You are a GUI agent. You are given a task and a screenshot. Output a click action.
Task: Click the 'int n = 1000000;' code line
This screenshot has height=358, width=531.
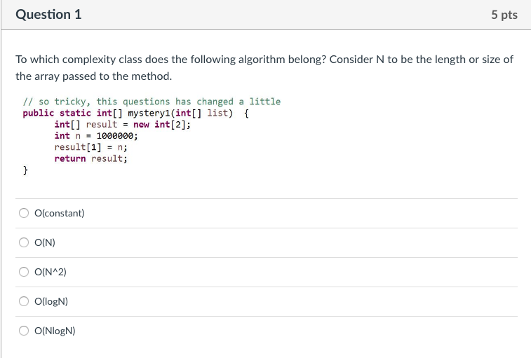click(96, 136)
